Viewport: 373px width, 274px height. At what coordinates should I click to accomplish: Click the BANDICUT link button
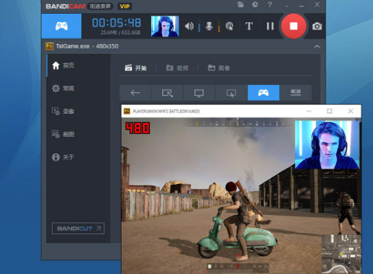(78, 228)
